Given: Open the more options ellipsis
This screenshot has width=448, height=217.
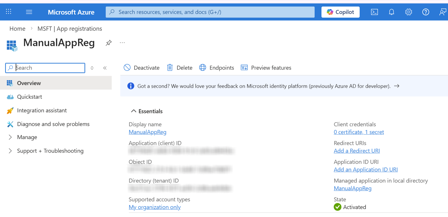Looking at the screenshot, I should [122, 43].
